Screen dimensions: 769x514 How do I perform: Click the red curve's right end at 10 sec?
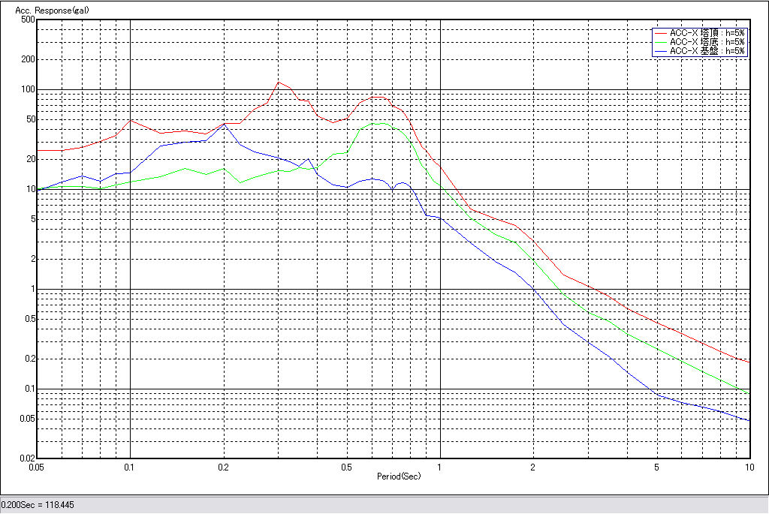pyautogui.click(x=749, y=362)
